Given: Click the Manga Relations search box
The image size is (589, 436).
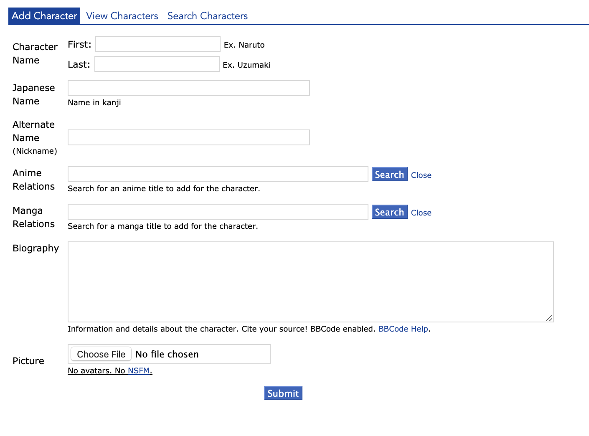Looking at the screenshot, I should (218, 212).
